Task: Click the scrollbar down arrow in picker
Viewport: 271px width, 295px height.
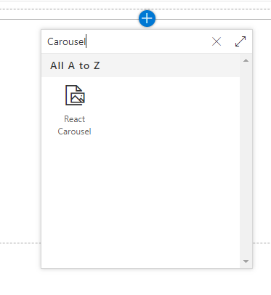Action: tap(246, 262)
